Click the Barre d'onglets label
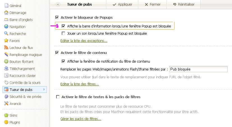 tap(21, 20)
